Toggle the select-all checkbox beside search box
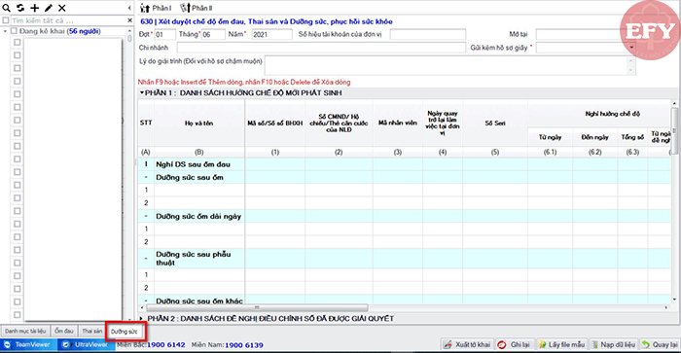The width and height of the screenshot is (681, 353). click(6, 20)
